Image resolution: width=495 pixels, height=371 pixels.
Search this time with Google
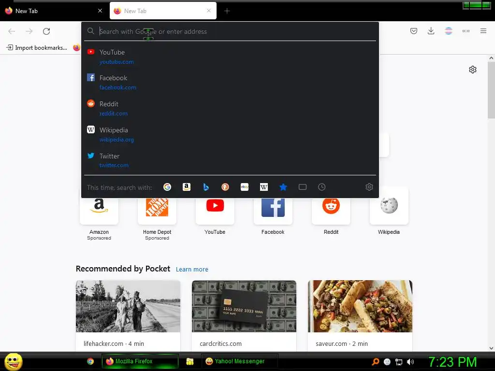coord(167,187)
